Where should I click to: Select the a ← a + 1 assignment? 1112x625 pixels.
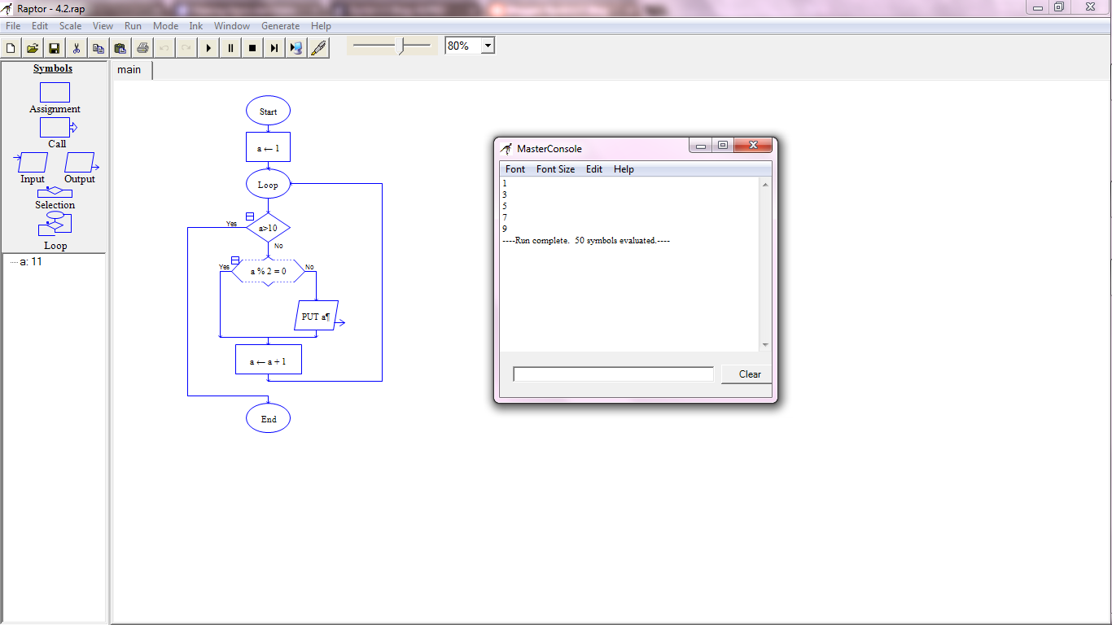click(x=268, y=360)
